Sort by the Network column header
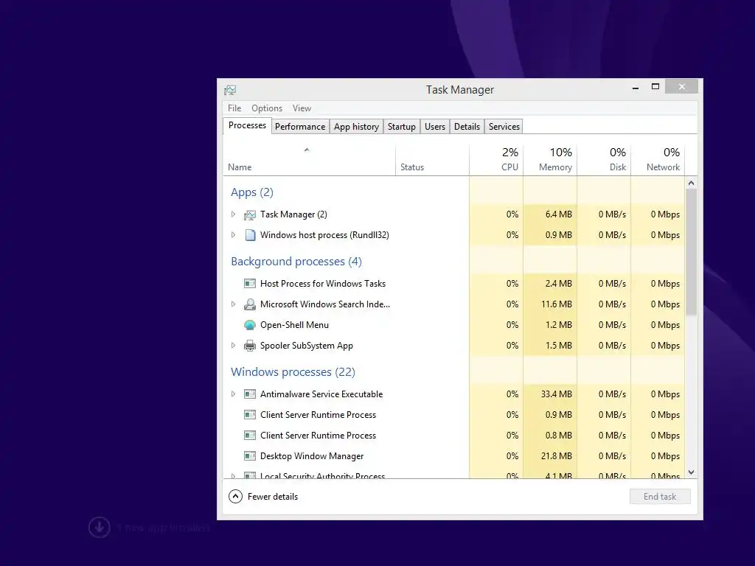 [658, 160]
